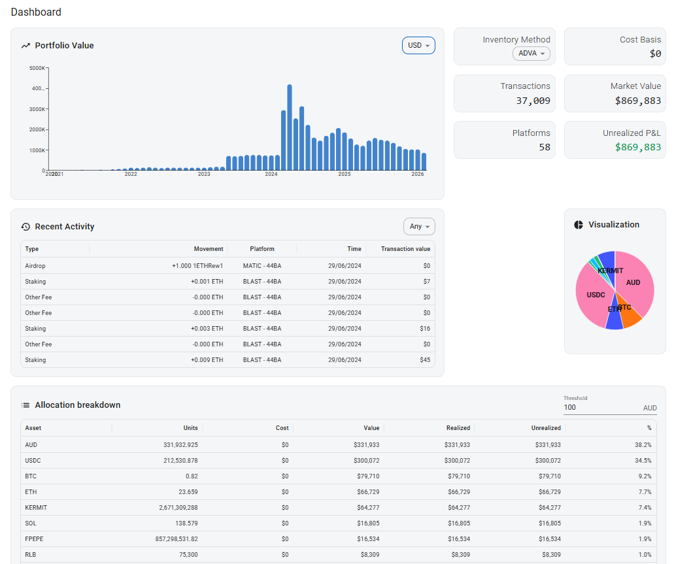
Task: Click the Transactions card showing 37,009
Action: pyautogui.click(x=504, y=93)
